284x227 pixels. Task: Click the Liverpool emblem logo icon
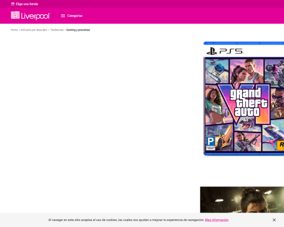[15, 15]
